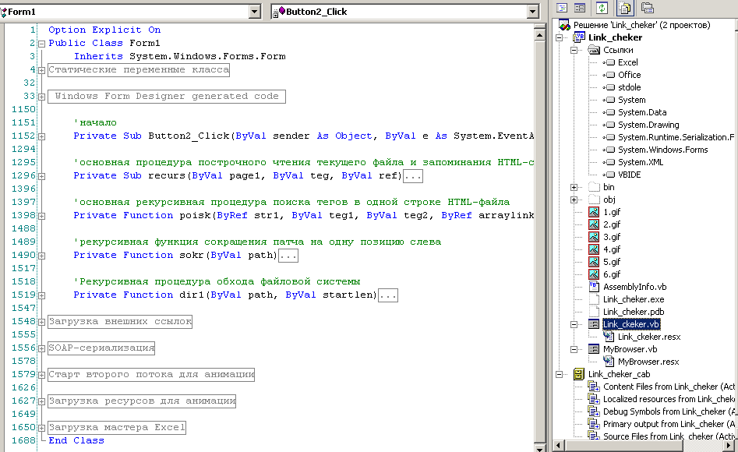This screenshot has height=452, width=738.
Task: Select the System.Windows.Forms reference
Action: point(662,150)
